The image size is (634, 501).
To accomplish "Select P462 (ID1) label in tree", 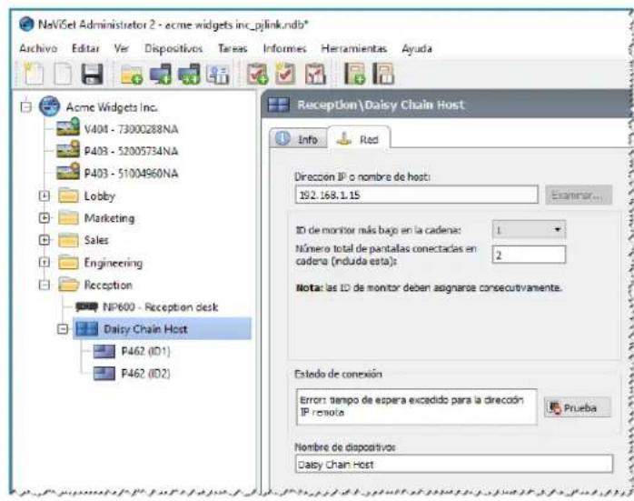I will tap(145, 351).
